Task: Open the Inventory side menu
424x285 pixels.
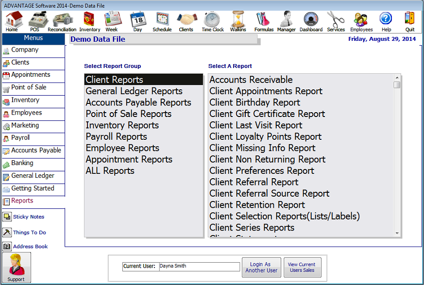Action: pyautogui.click(x=33, y=101)
